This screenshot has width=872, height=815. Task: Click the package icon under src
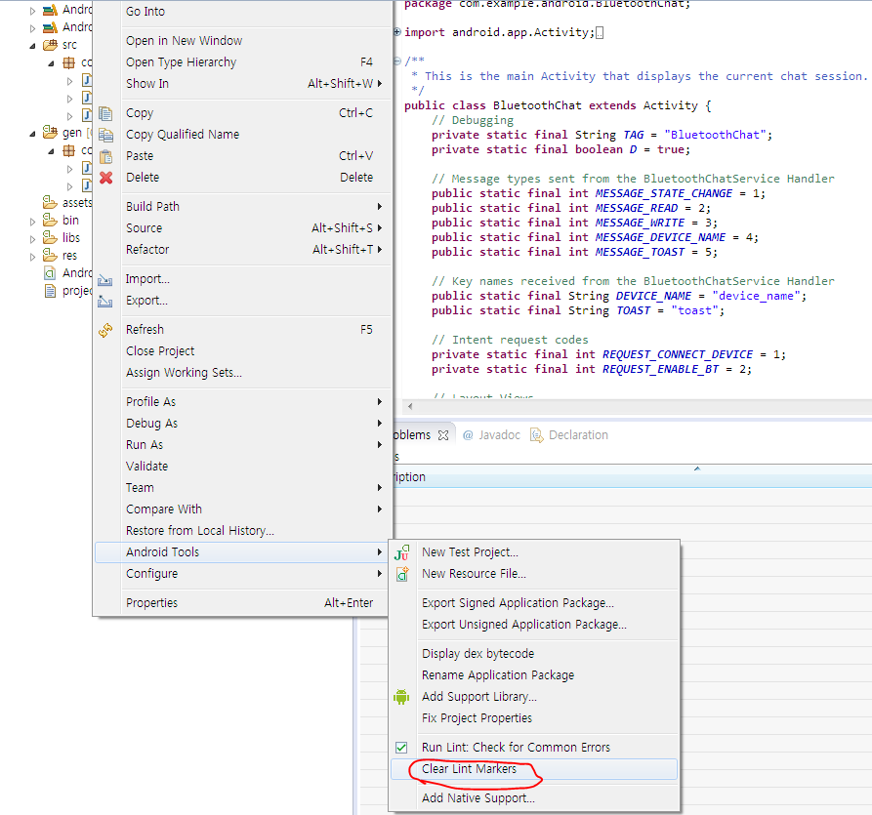(x=69, y=62)
